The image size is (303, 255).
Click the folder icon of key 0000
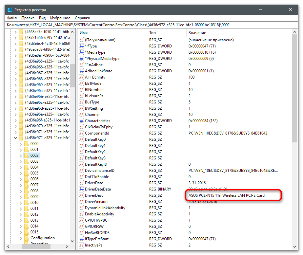coord(27,143)
